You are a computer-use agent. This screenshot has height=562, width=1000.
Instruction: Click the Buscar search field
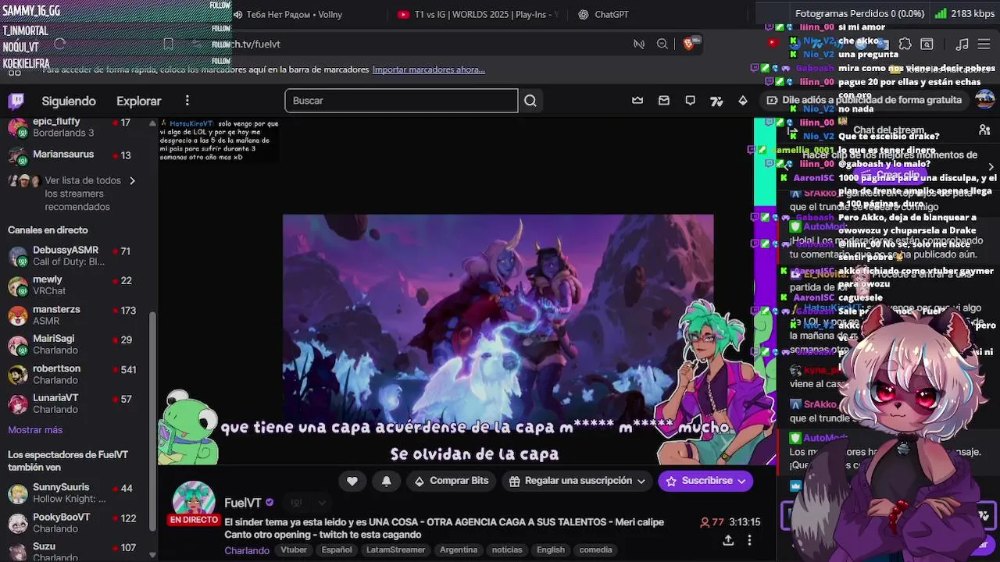tap(402, 101)
